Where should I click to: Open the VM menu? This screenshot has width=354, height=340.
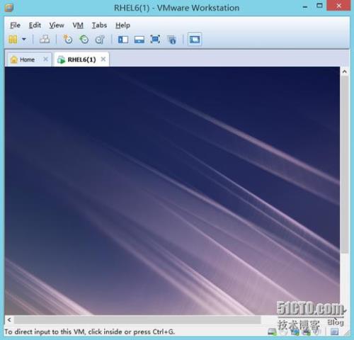click(x=78, y=25)
